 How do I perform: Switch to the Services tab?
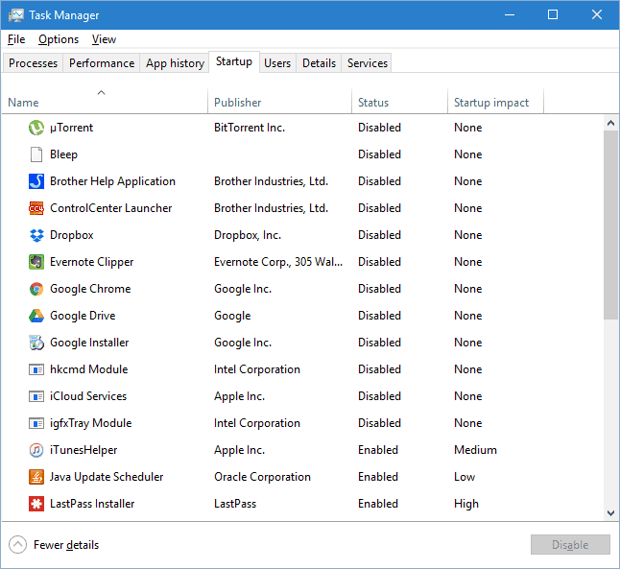(368, 63)
